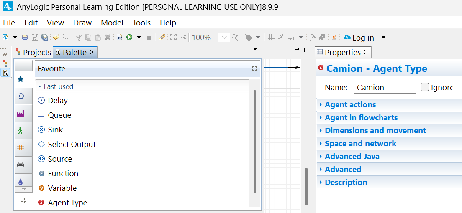The width and height of the screenshot is (462, 213).
Task: Click the Stop model execution icon
Action: [149, 37]
